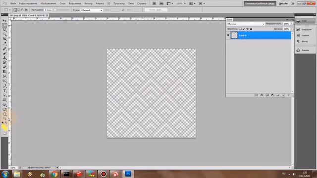Choose New selection mode in options bar

(x=15, y=10)
